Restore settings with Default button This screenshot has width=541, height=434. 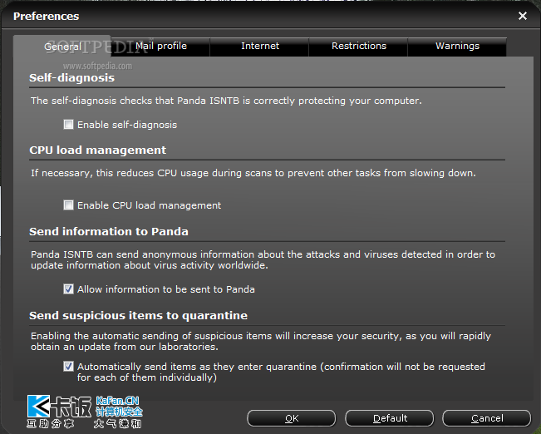[390, 418]
